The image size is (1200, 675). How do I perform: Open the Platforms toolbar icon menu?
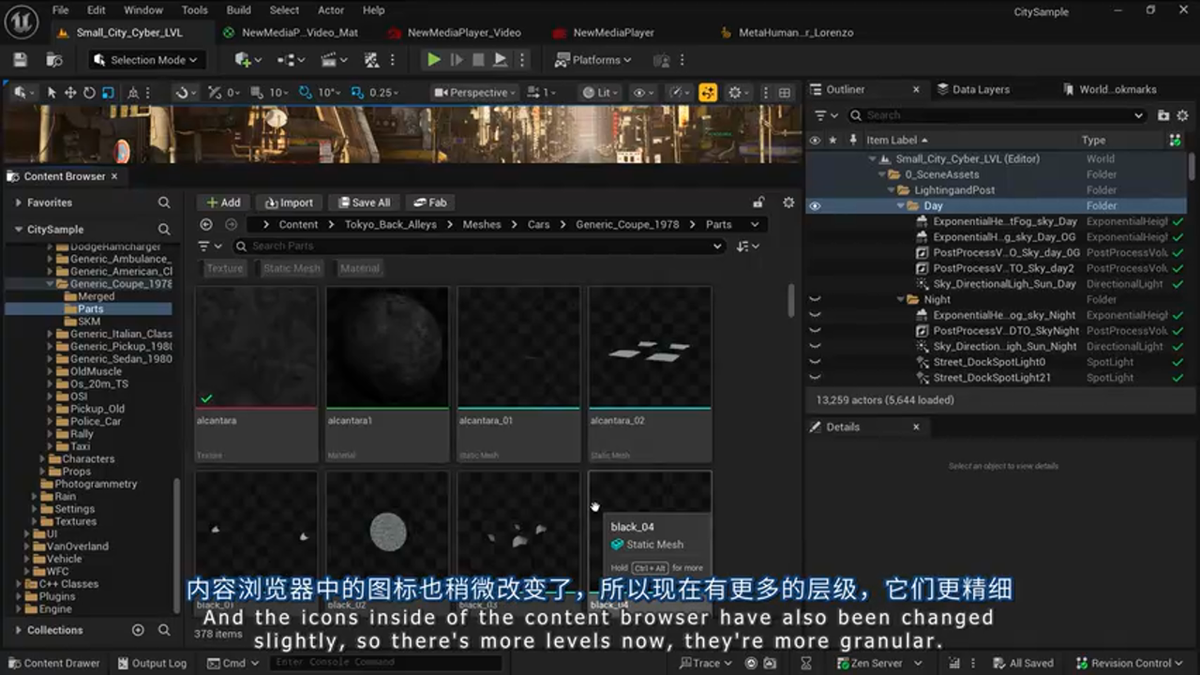pyautogui.click(x=592, y=58)
